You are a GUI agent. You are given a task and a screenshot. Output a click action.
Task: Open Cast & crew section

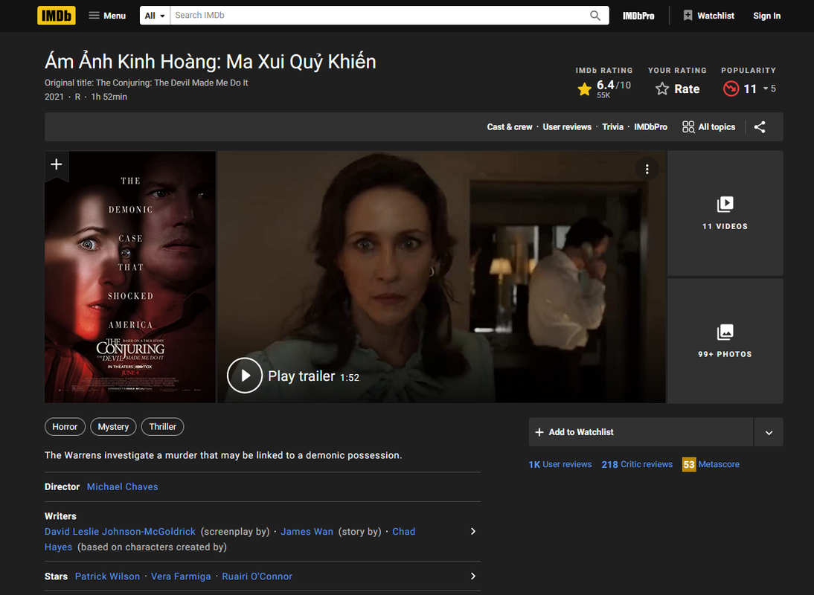[x=509, y=127]
